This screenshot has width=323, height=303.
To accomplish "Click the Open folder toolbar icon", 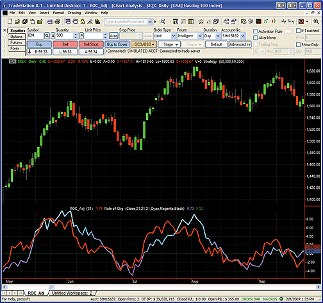I will coord(17,21).
